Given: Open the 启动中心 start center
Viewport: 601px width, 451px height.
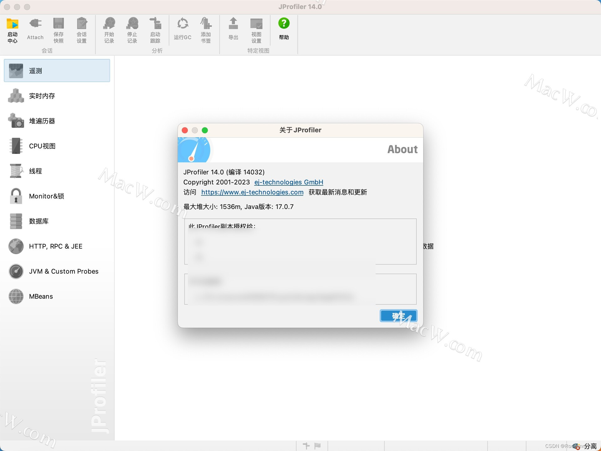Looking at the screenshot, I should point(13,30).
